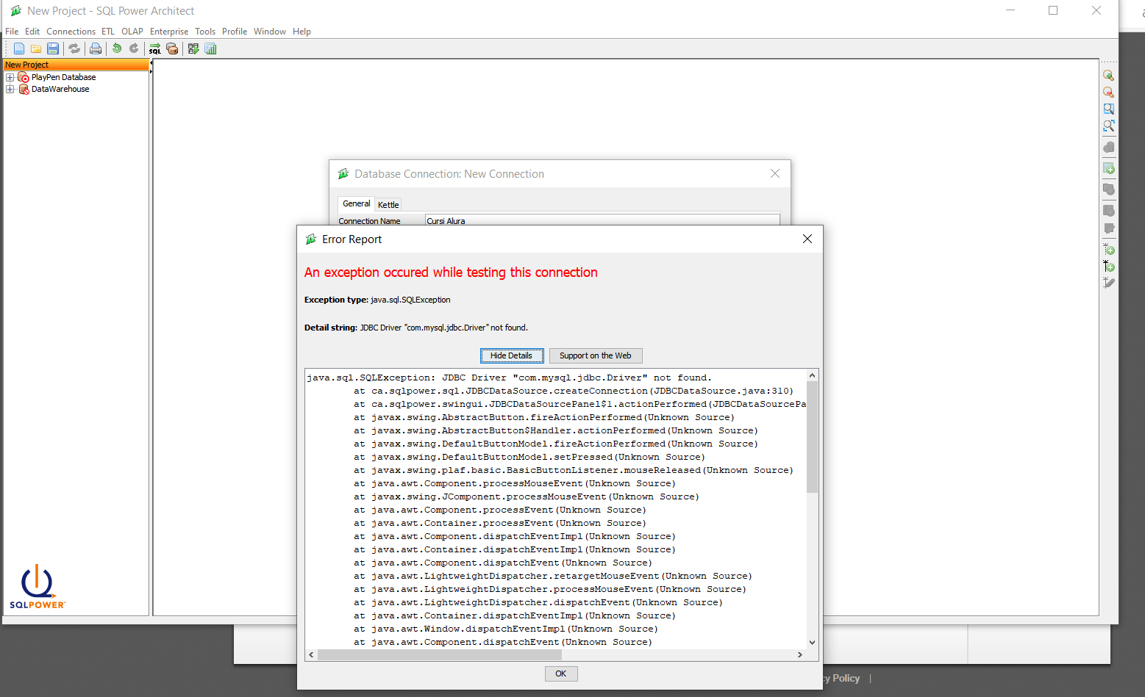
Task: Switch to the General tab in Database Connection
Action: click(x=357, y=204)
